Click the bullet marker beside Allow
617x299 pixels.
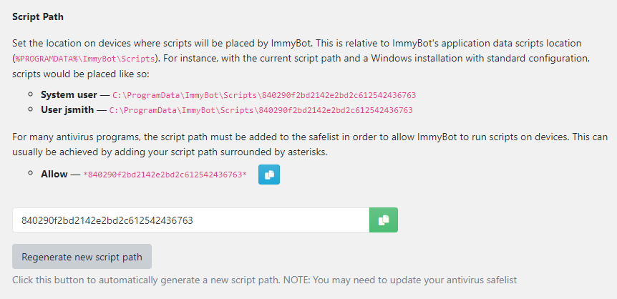(30, 175)
